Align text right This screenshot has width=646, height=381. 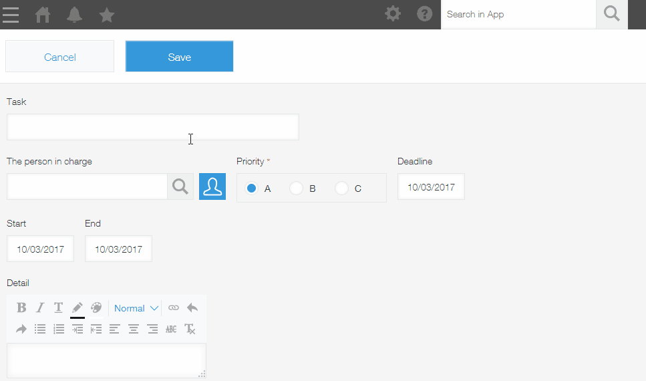(x=152, y=329)
